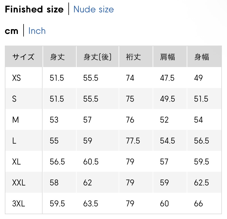Select the XL size row label
This screenshot has height=219, width=227.
click(x=16, y=162)
